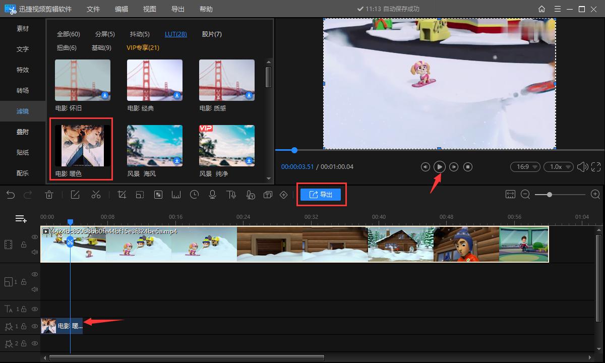Image resolution: width=605 pixels, height=363 pixels.
Task: Switch to the 胶片(7) filter tab
Action: point(212,34)
